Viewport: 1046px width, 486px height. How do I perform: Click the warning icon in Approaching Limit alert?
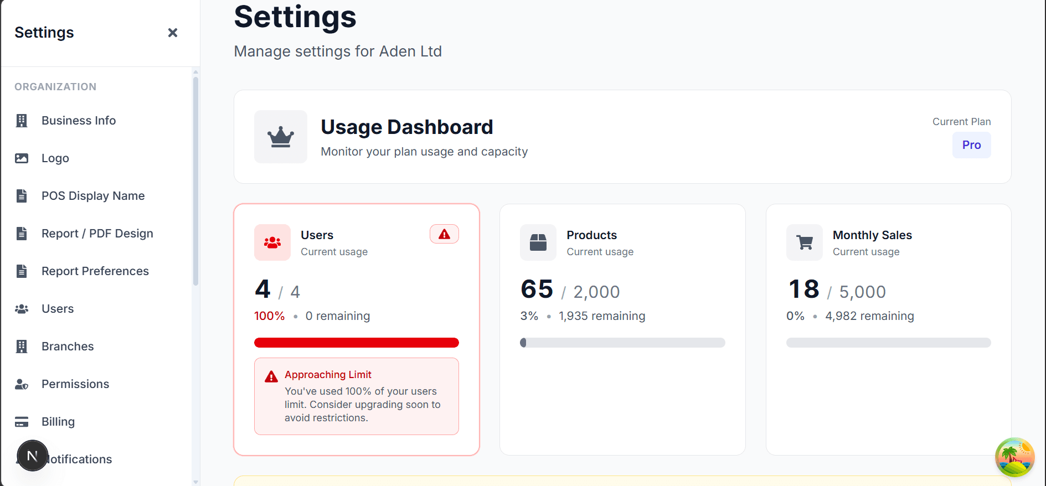pos(271,377)
